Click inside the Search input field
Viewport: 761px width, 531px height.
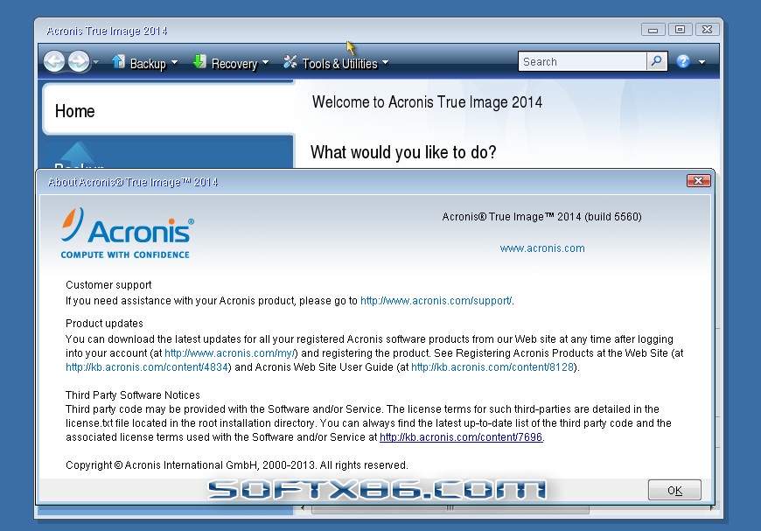pyautogui.click(x=582, y=61)
